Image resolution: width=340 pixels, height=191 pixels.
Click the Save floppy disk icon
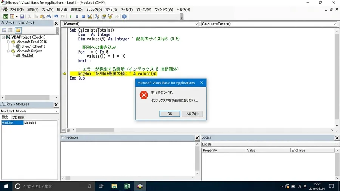point(22,17)
